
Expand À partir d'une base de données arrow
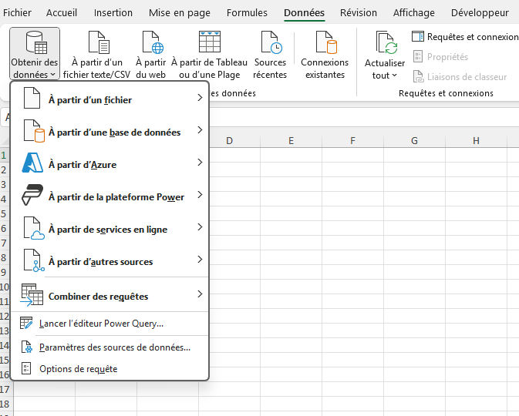coord(200,130)
